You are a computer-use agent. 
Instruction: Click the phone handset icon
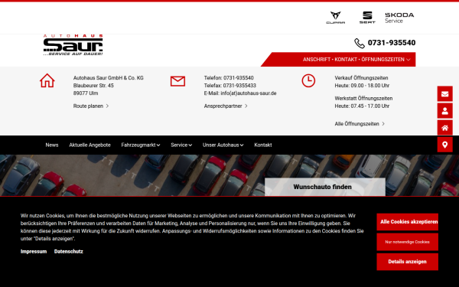(360, 43)
